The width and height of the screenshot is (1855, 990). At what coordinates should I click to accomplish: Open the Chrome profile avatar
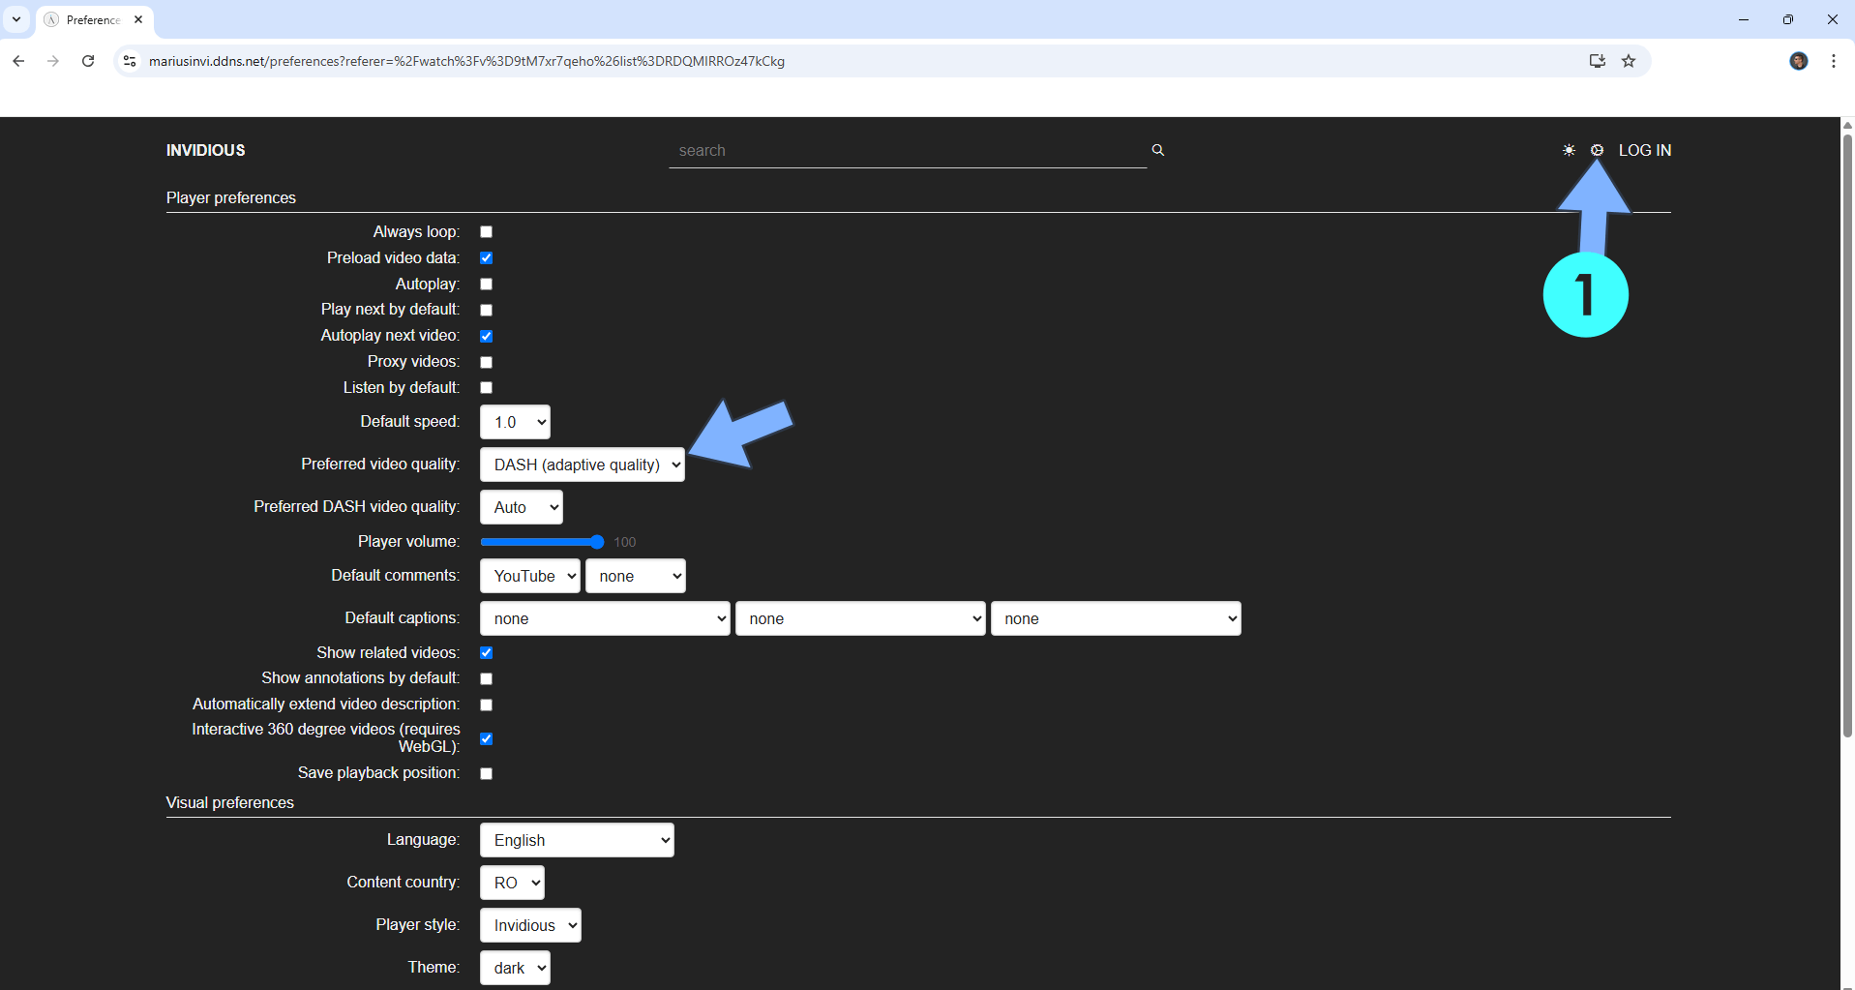1798,61
